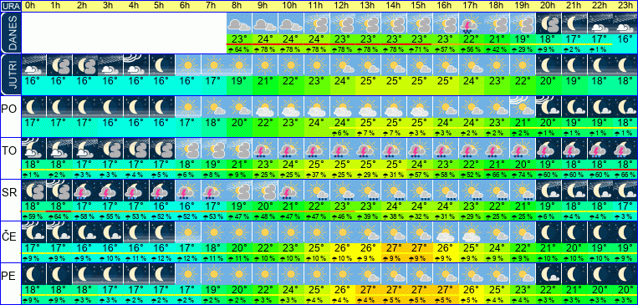
Task: Click the 25° temperature at 13h JUTRI
Action: (367, 80)
